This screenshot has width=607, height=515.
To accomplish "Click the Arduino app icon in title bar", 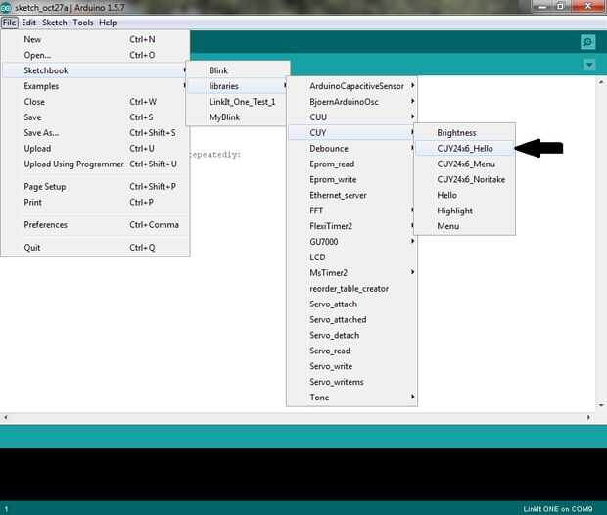I will [5, 7].
